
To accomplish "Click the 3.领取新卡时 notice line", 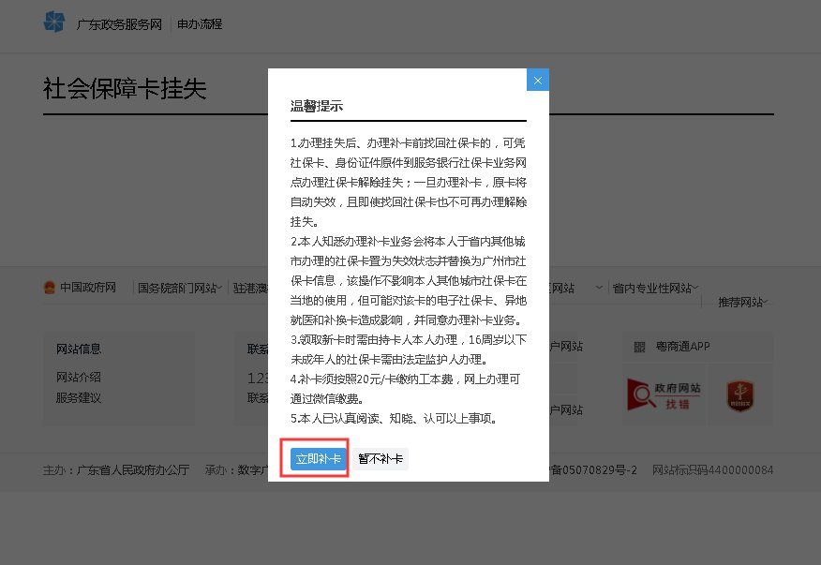I will [409, 349].
